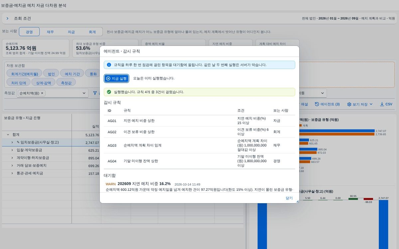The image size is (399, 249).
Task: Click the 실적 column header in the pivot table
Action: pyautogui.click(x=95, y=126)
